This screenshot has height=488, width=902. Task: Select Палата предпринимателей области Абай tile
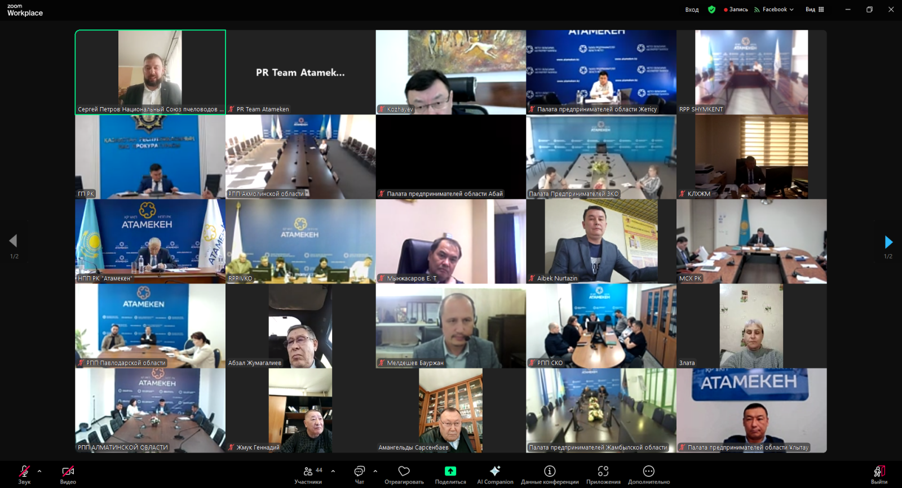451,157
